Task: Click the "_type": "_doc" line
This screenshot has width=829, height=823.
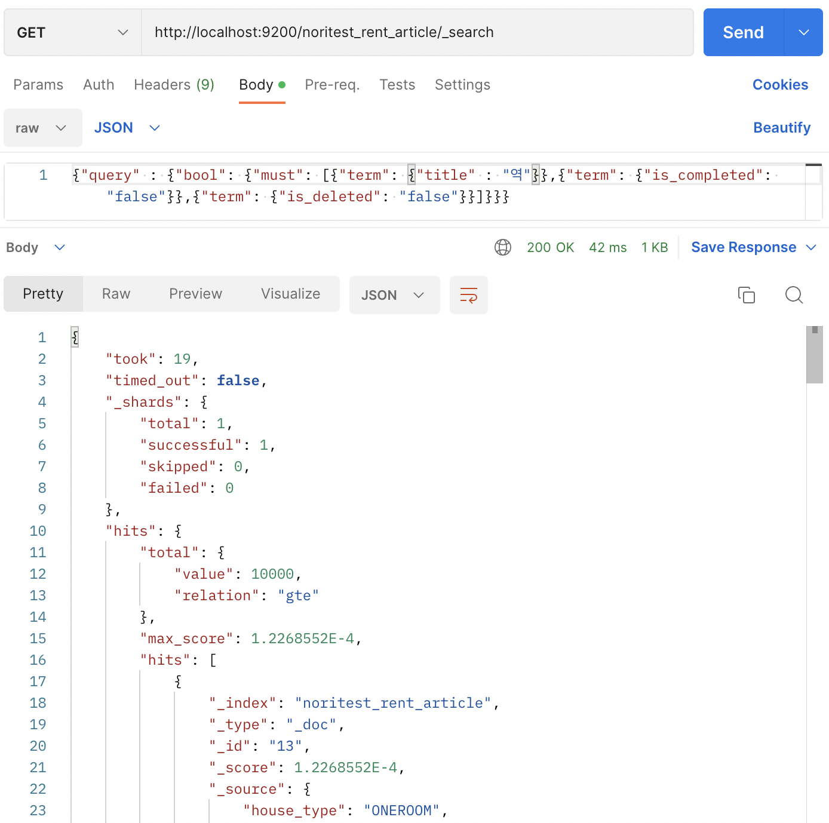Action: [x=277, y=724]
